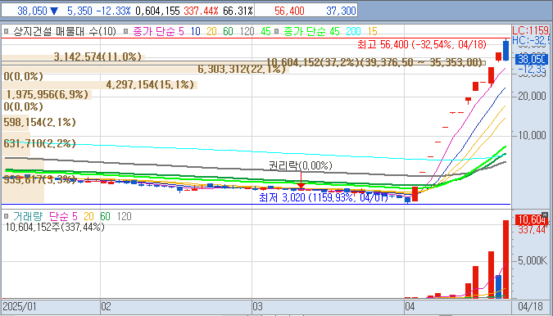The image size is (553, 316).
Task: Click the 10,604,152(37.2%) price range label
Action: 374,62
